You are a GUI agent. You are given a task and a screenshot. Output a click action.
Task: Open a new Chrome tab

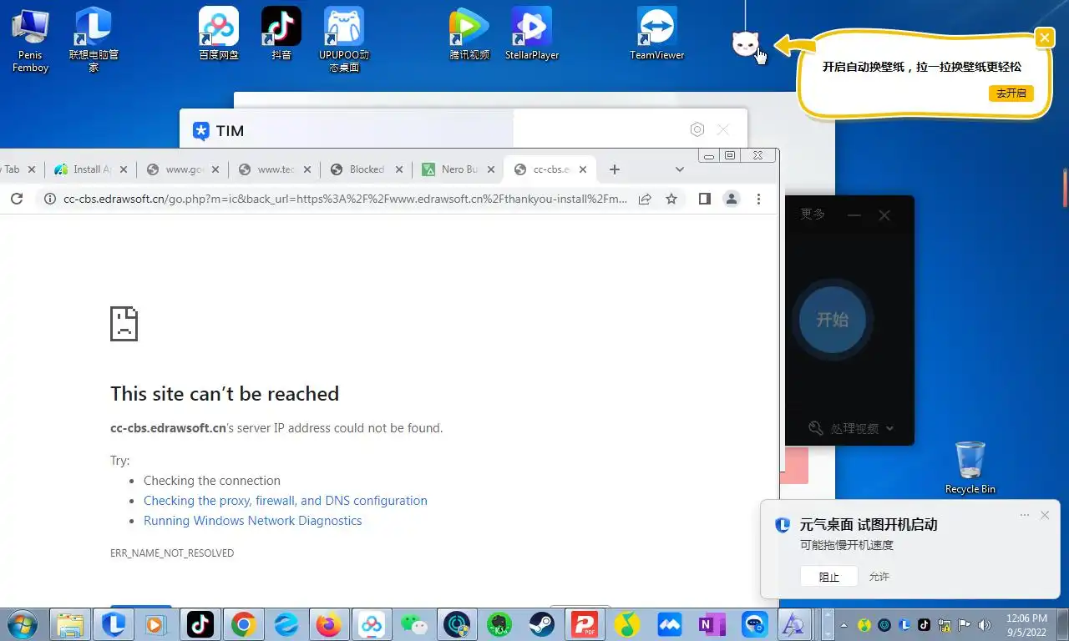[x=615, y=169]
